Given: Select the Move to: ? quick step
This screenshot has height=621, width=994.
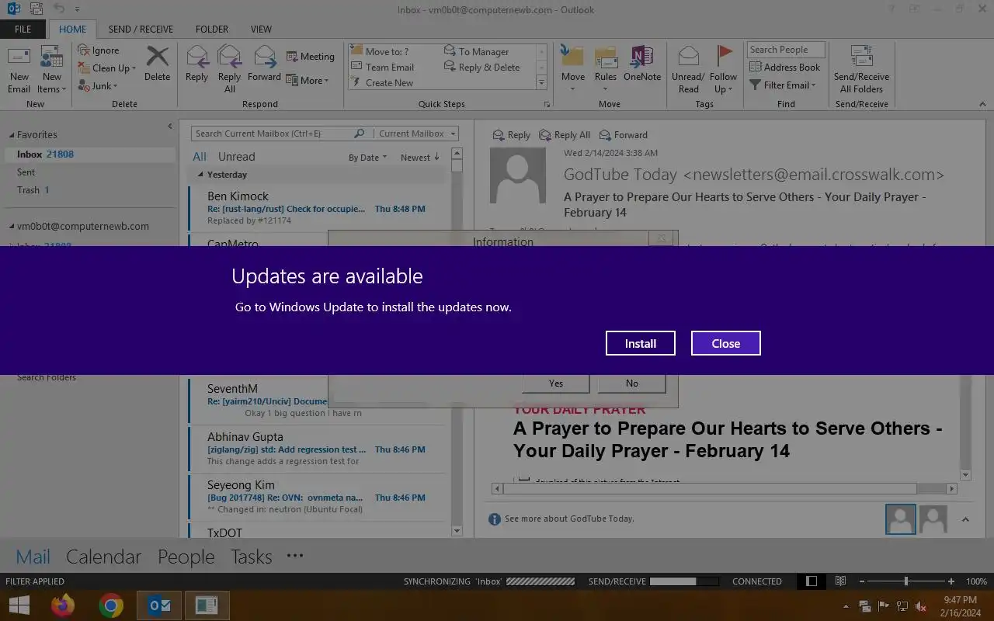Looking at the screenshot, I should 381,51.
